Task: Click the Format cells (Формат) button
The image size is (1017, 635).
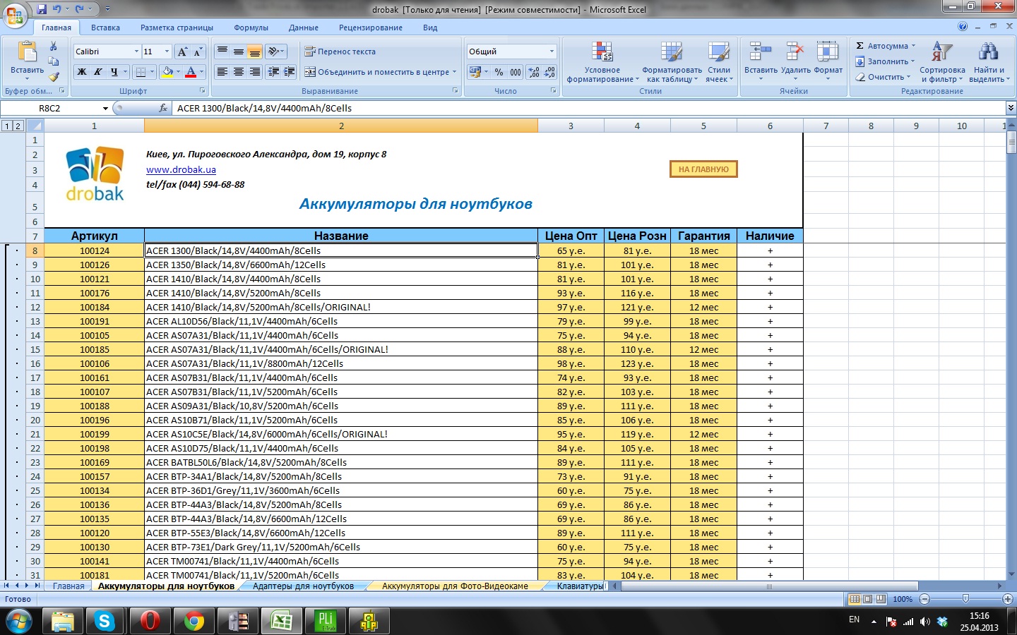Action: [x=828, y=61]
